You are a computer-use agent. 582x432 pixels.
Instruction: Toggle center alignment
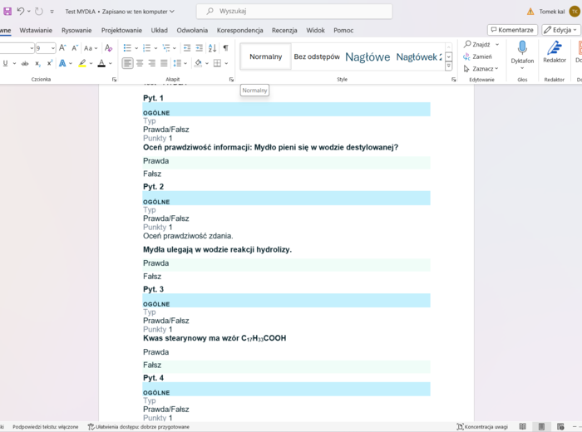tap(140, 63)
